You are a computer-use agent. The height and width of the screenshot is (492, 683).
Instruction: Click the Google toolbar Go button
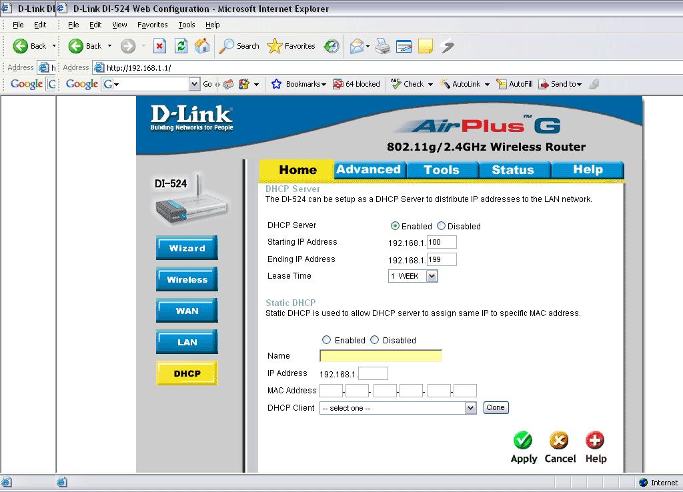(207, 84)
